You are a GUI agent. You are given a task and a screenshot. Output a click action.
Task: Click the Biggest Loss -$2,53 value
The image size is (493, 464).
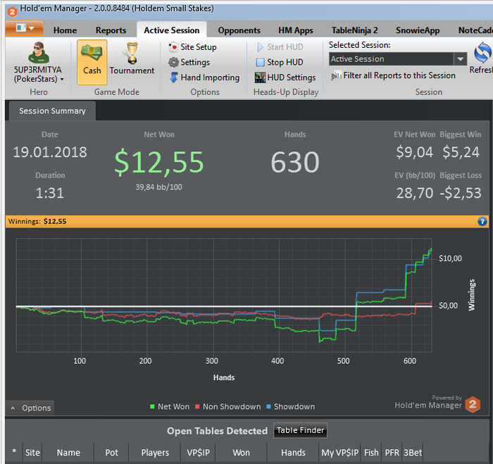(461, 193)
